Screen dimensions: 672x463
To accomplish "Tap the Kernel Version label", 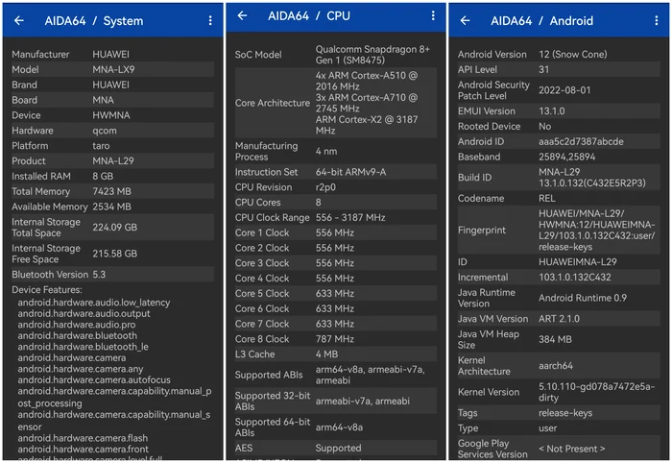I will click(x=488, y=392).
